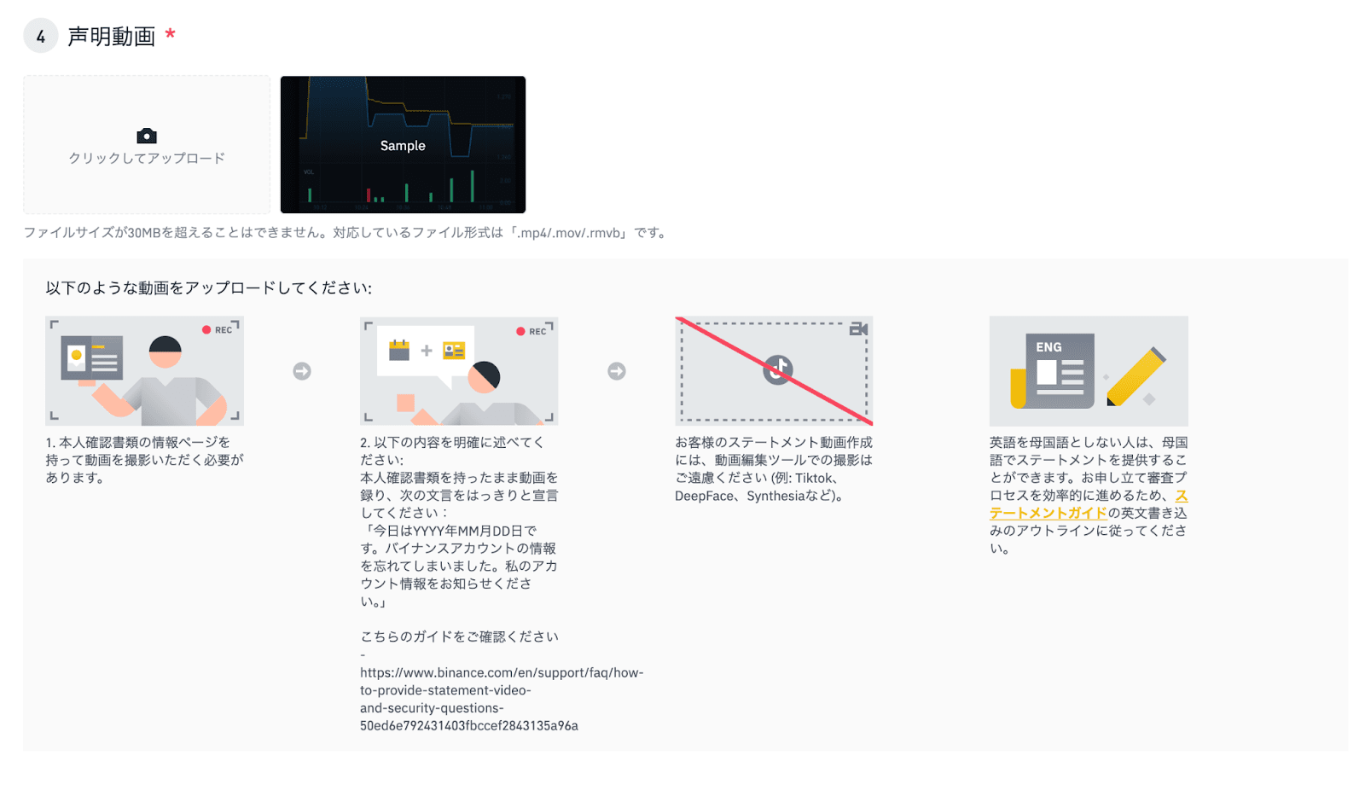
Task: Click the file size limit 30MB note
Action: pos(346,232)
